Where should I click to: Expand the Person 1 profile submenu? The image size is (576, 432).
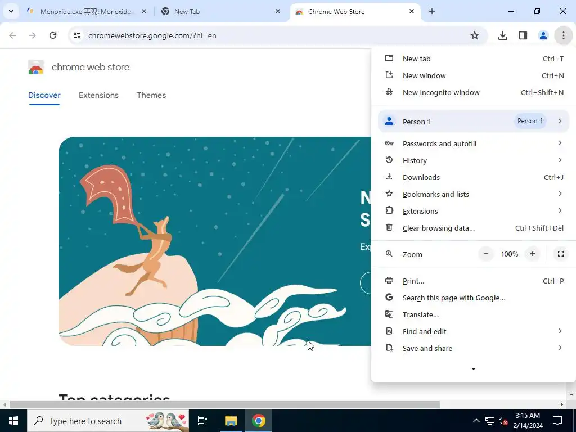(474, 121)
